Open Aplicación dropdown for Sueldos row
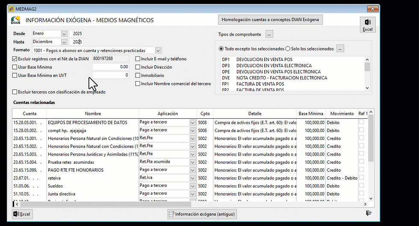Screen dimensions: 419x226 click(x=192, y=186)
